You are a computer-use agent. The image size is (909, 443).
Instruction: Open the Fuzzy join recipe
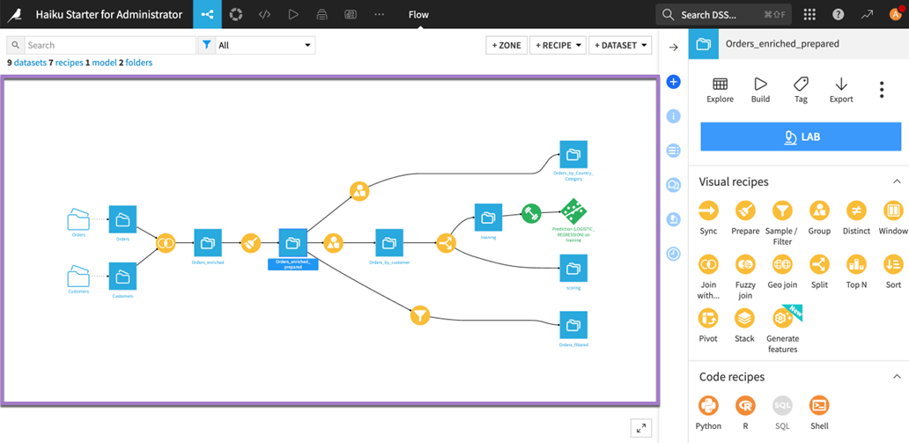click(x=745, y=264)
